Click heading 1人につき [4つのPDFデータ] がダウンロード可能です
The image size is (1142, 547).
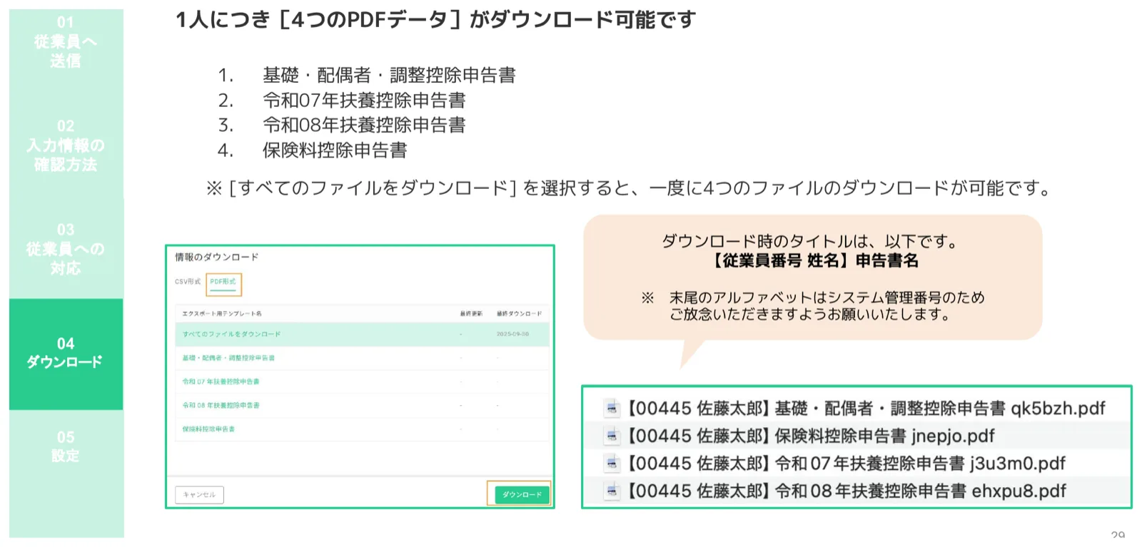coord(435,20)
